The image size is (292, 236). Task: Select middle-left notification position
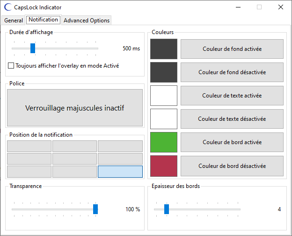click(29, 159)
